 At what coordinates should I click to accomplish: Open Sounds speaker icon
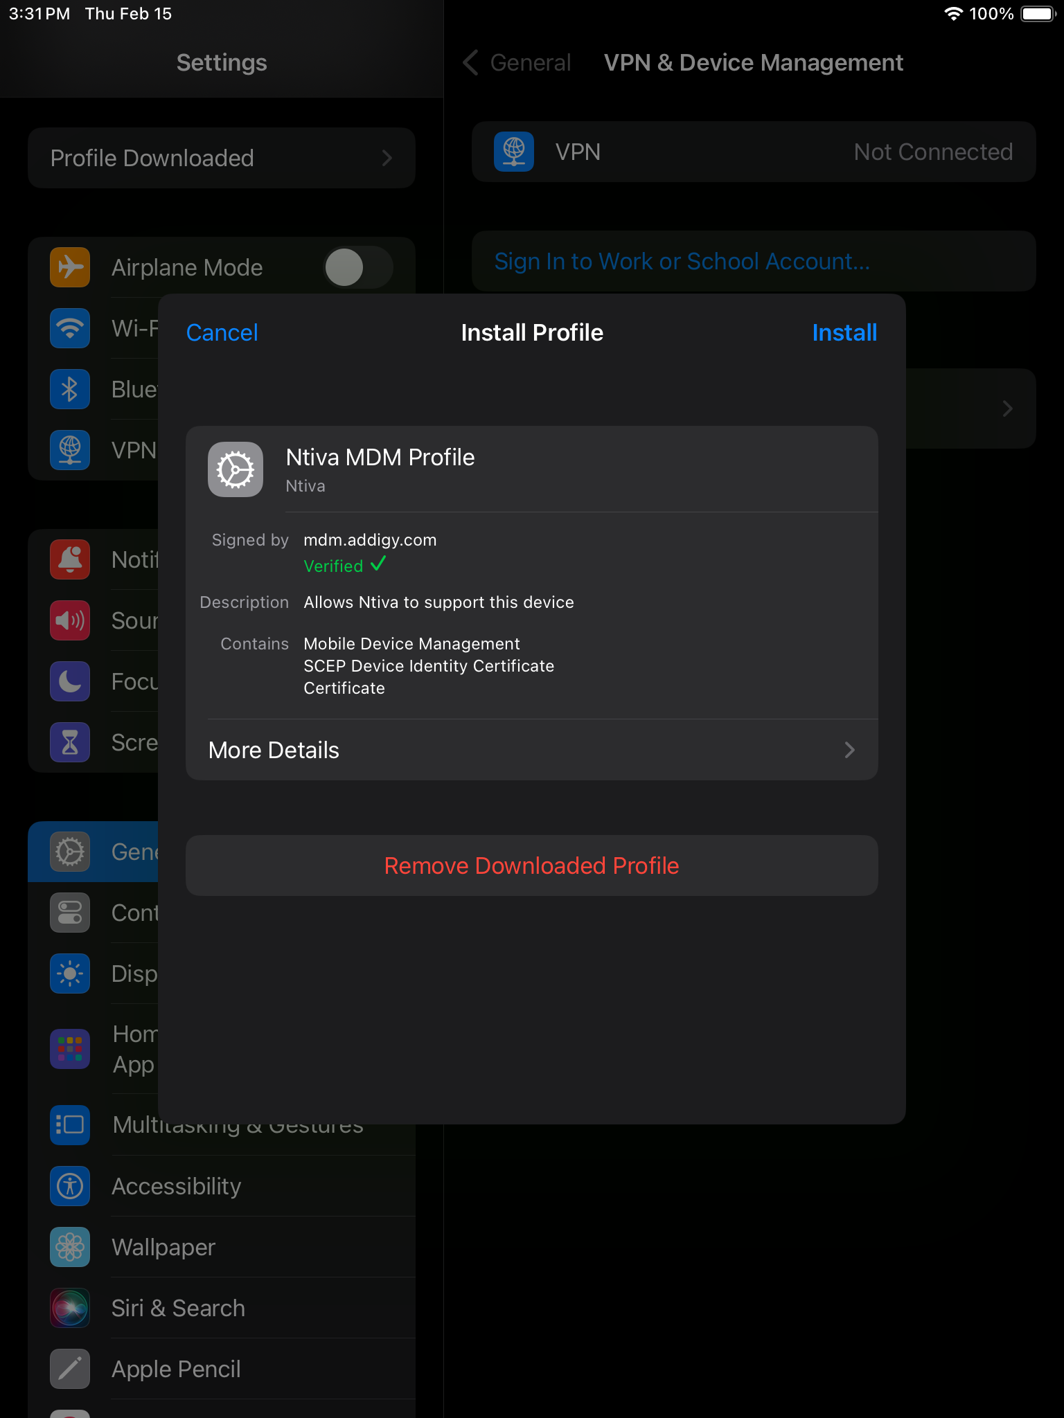pos(70,620)
